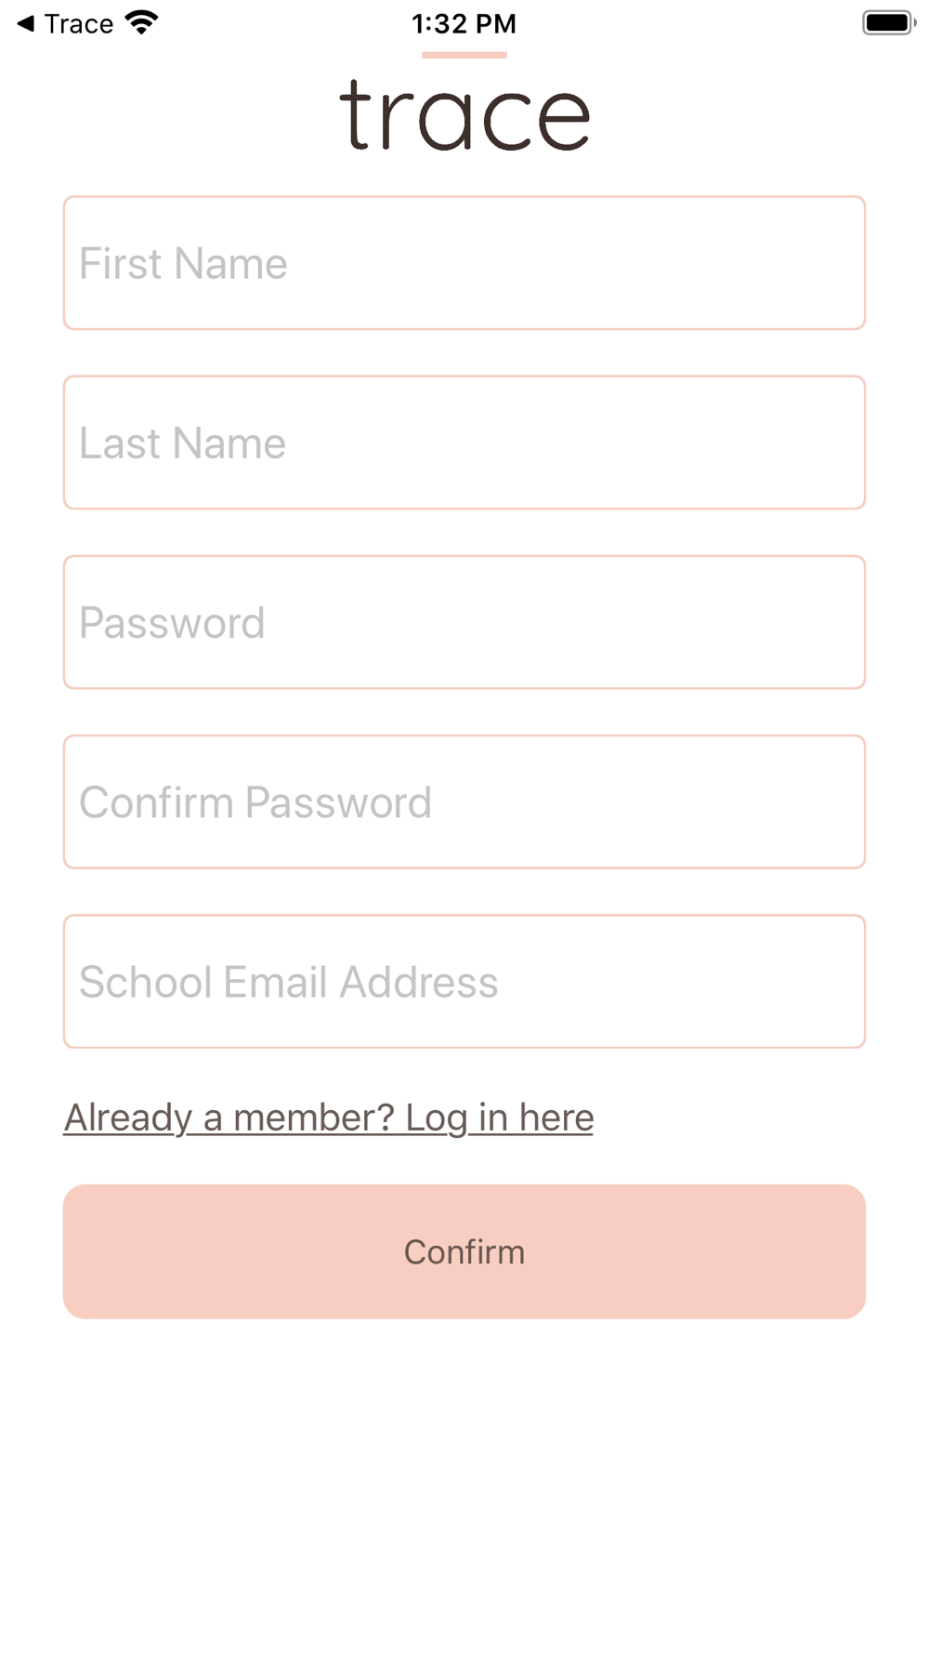This screenshot has width=929, height=1653.
Task: Select the Confirm Password field
Action: point(464,801)
